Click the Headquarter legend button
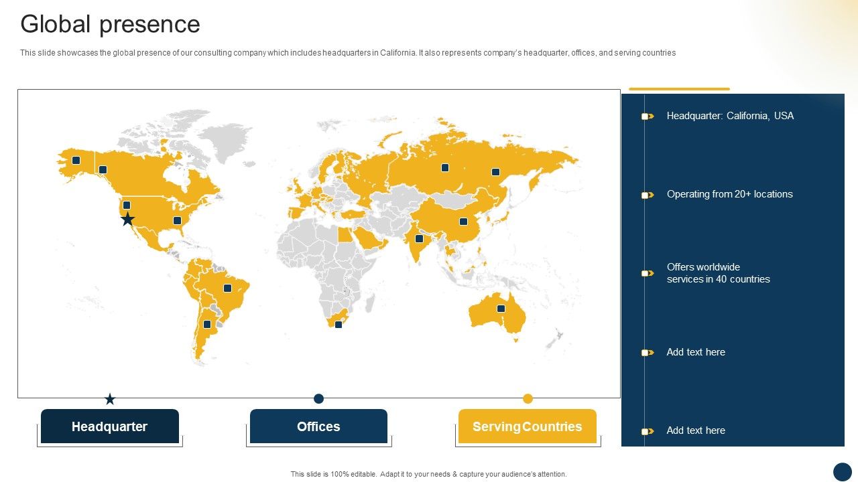This screenshot has width=858, height=482. [110, 426]
